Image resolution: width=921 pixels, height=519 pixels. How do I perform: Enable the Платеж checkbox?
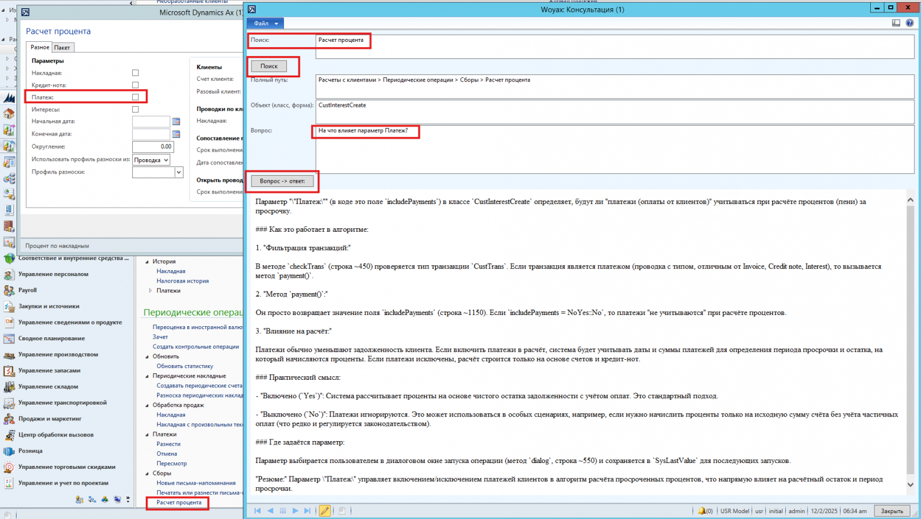click(135, 97)
